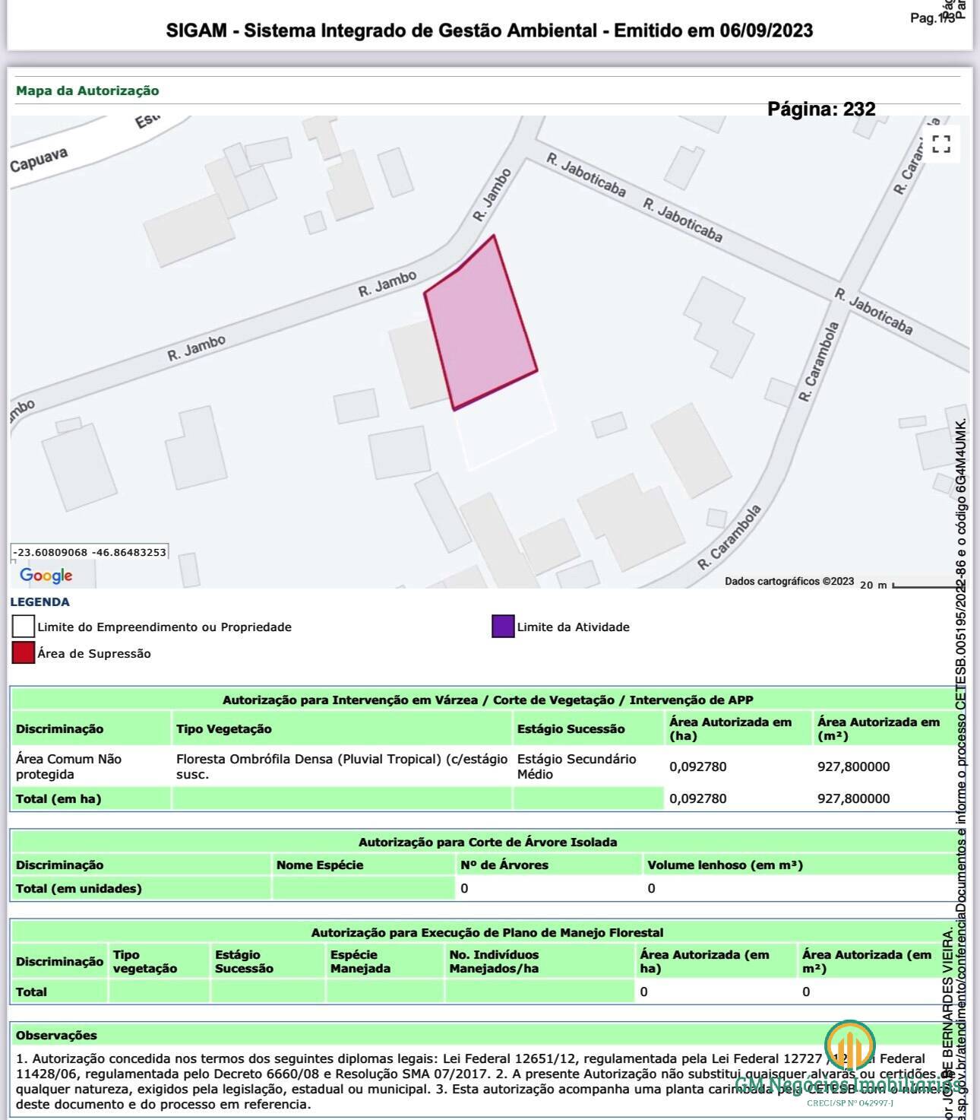Click 'No. Indivíduos Manejados/ha' header
980x1120 pixels.
[494, 961]
